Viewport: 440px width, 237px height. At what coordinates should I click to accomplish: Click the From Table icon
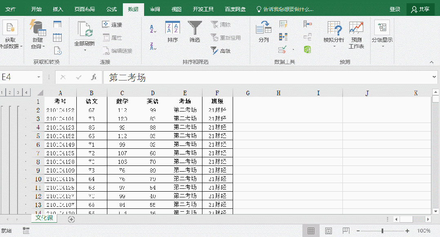click(x=57, y=38)
